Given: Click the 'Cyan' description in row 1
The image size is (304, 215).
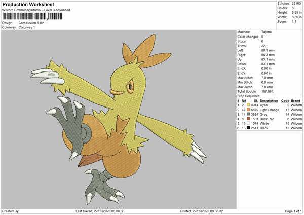Looking at the screenshot, I should pos(263,105).
